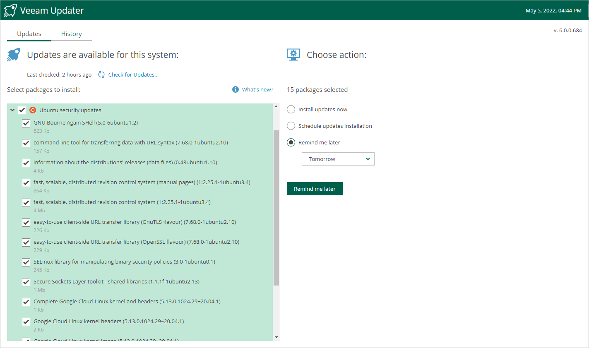
Task: Uncheck GNU Bourne Again SHell package
Action: click(x=26, y=123)
